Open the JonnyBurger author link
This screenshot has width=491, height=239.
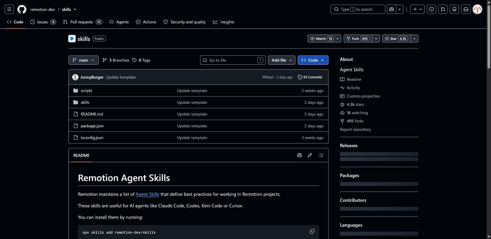tap(92, 77)
